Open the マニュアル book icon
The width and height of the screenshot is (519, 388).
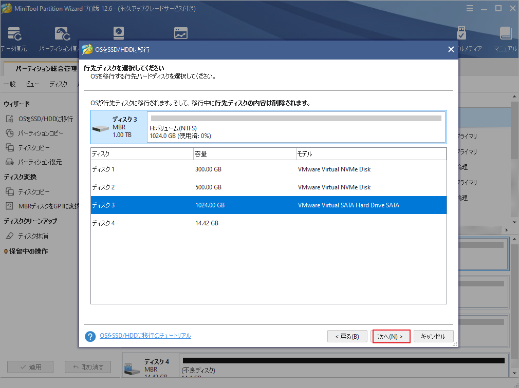coord(505,35)
